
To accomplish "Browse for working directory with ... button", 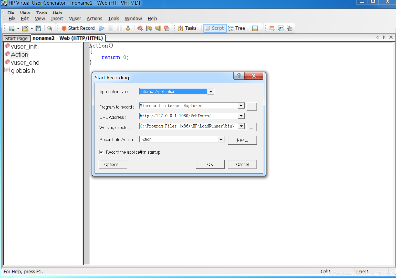I will click(252, 127).
